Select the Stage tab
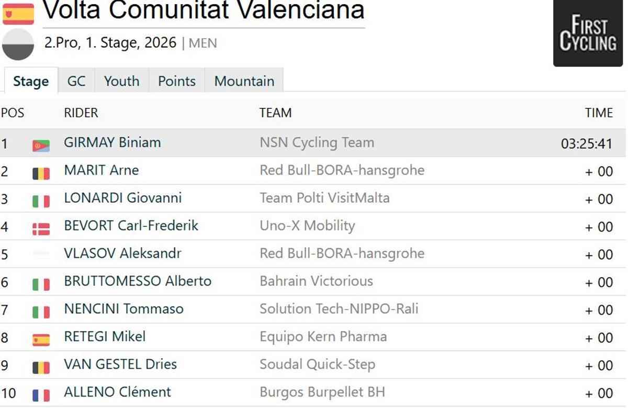 click(31, 81)
